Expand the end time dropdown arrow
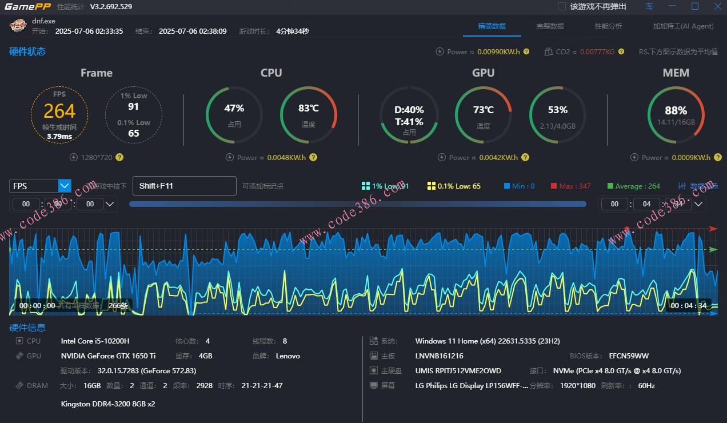Screen dimensions: 727x423 699,204
